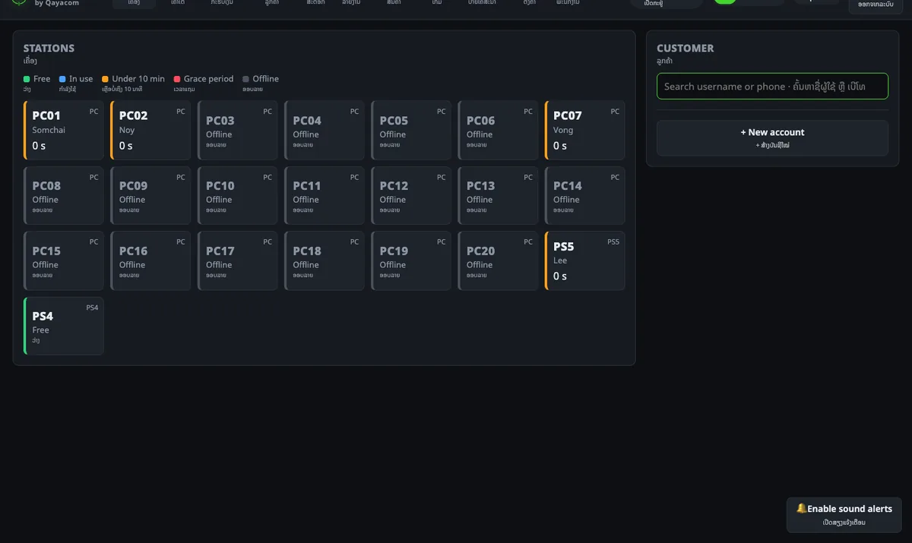Select the offline PC20 station card
The image size is (912, 543).
point(499,261)
